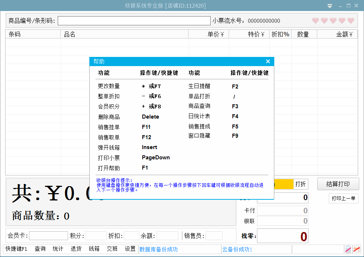364x257 pixels.
Task: Click the 打折 discount button
Action: (x=301, y=184)
